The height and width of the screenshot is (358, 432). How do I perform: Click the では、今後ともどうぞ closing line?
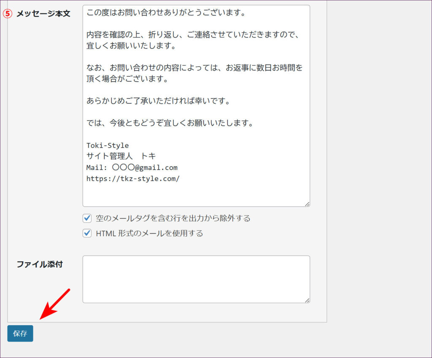click(x=170, y=123)
